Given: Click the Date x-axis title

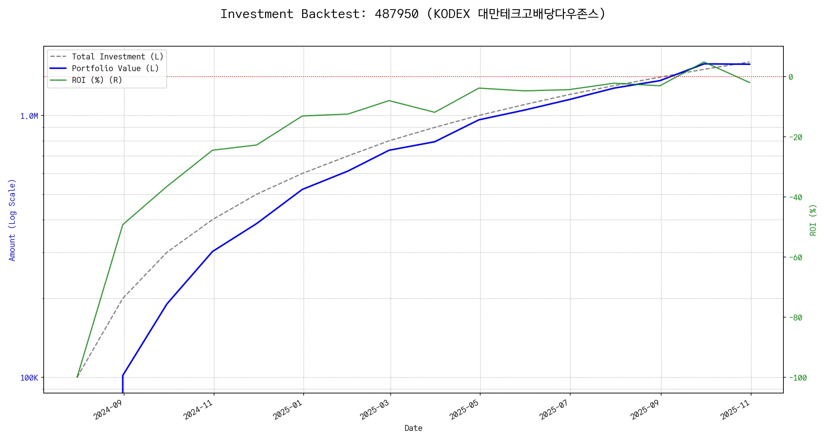Looking at the screenshot, I should [x=413, y=428].
